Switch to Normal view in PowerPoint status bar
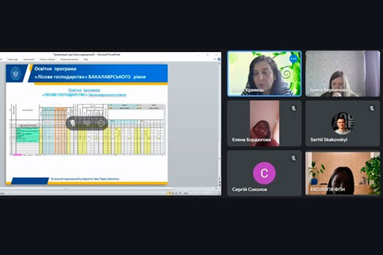The width and height of the screenshot is (383, 255). tap(169, 193)
